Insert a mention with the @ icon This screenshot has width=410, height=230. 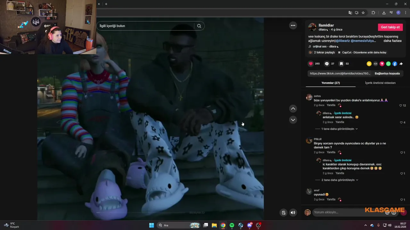(387, 212)
